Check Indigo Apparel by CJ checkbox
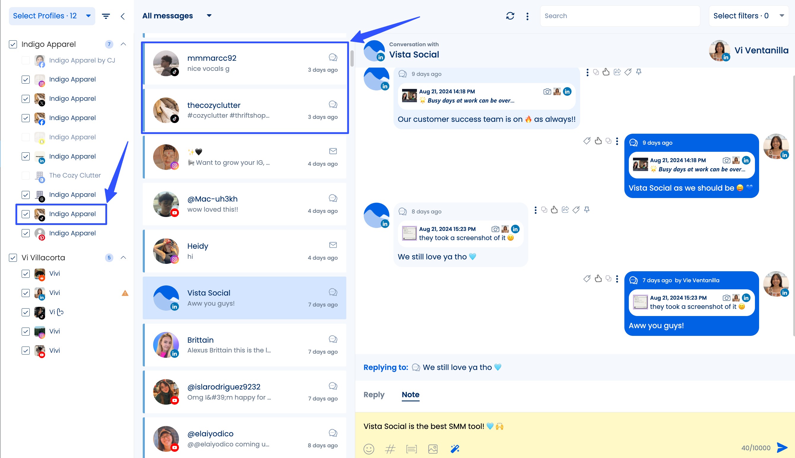Image resolution: width=795 pixels, height=458 pixels. click(26, 60)
